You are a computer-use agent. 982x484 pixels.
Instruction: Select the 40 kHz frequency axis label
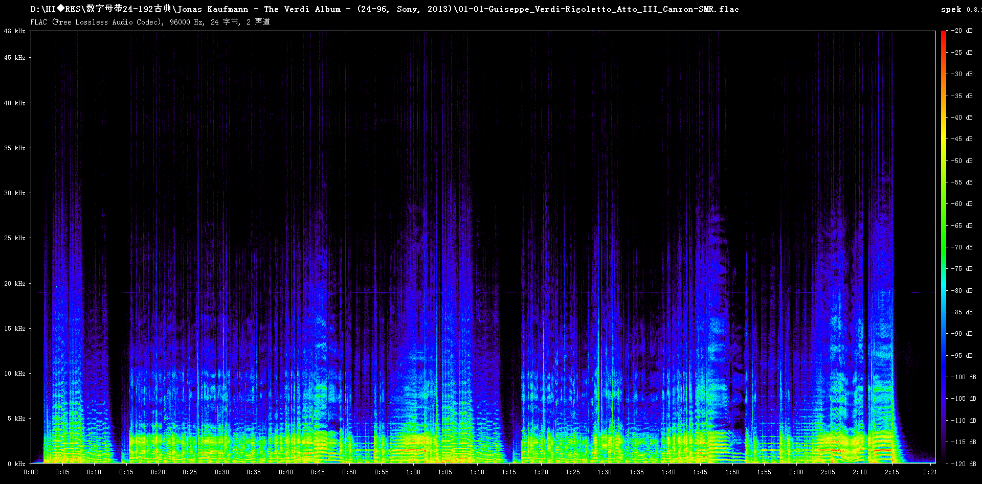15,103
